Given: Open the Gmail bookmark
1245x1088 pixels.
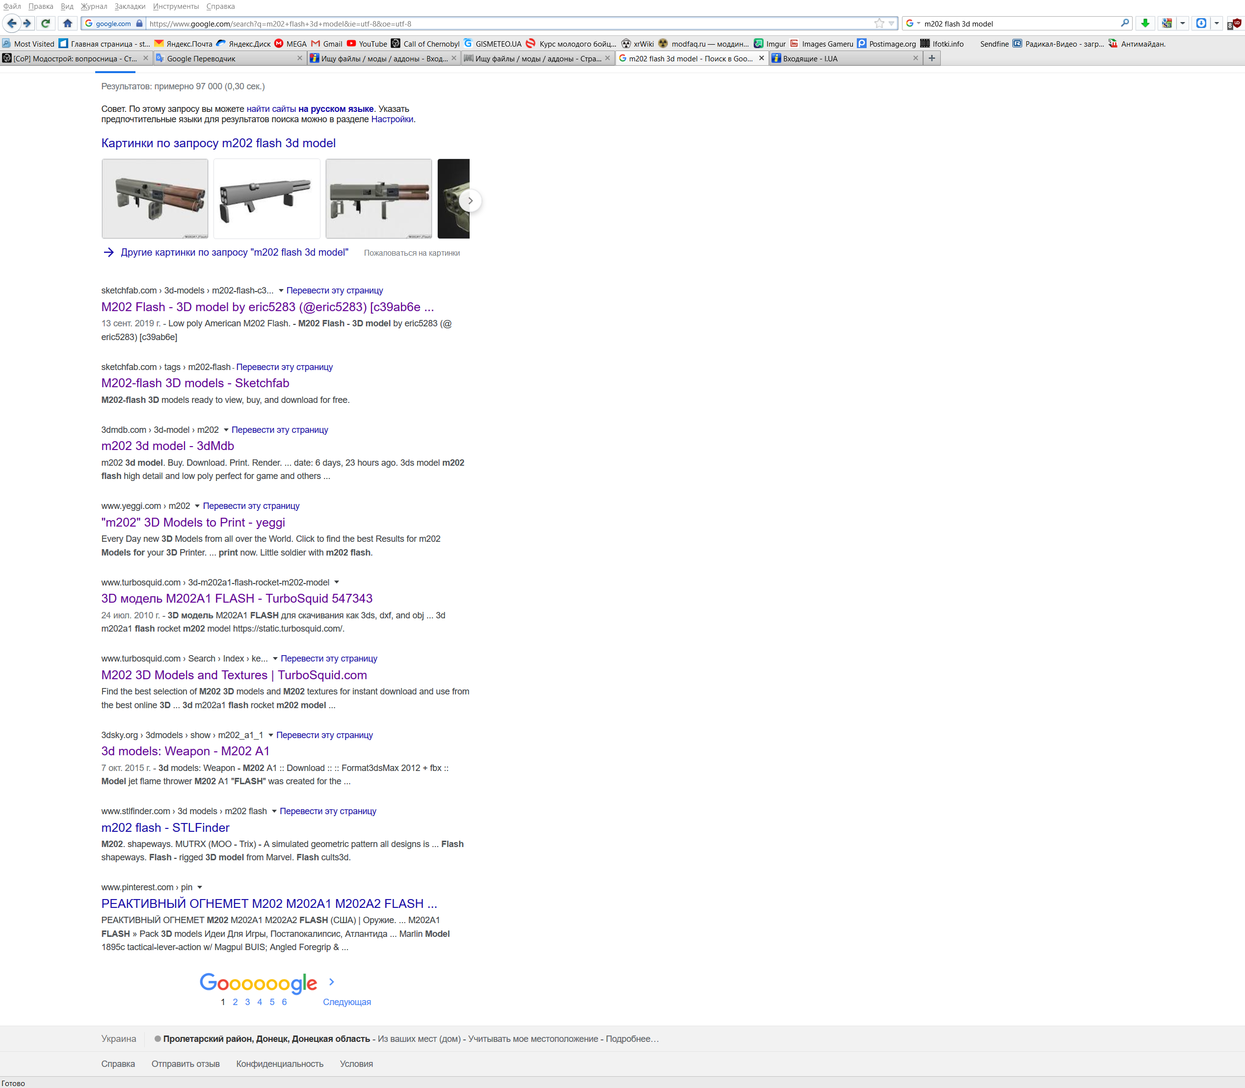Looking at the screenshot, I should click(x=326, y=44).
